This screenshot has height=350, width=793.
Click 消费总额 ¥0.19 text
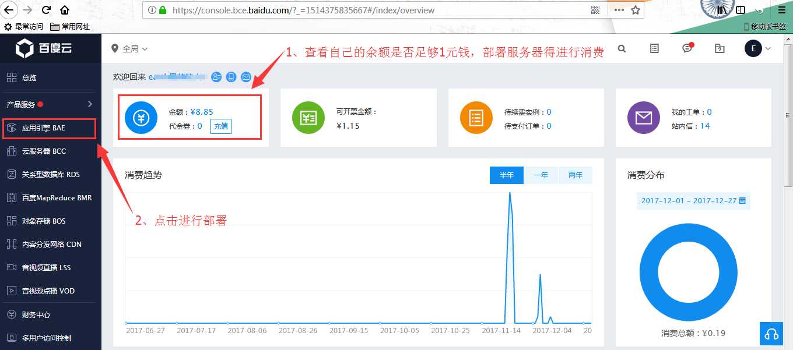[693, 333]
